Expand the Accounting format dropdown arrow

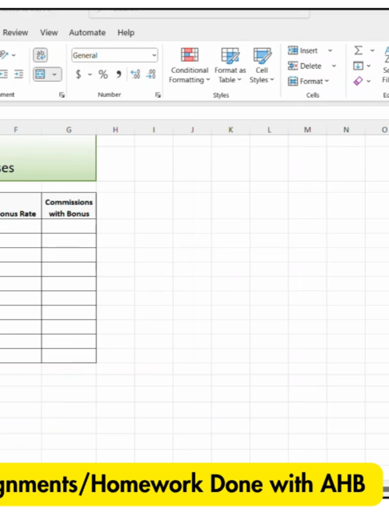pos(90,75)
